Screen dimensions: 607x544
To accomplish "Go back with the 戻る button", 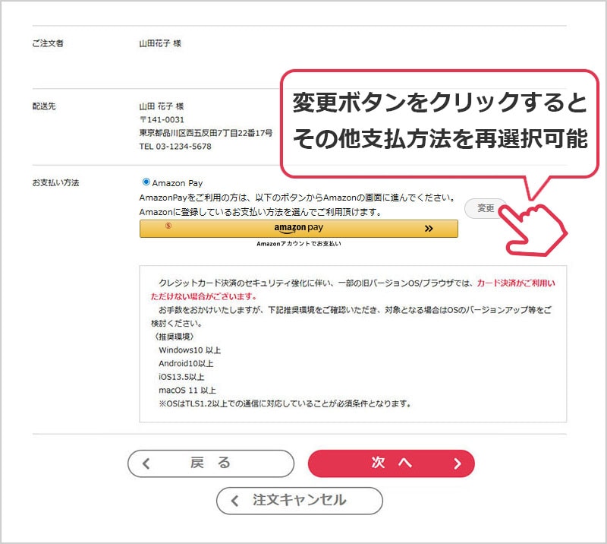I will tap(210, 463).
